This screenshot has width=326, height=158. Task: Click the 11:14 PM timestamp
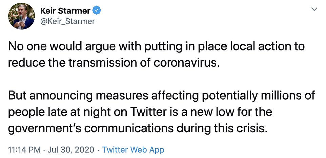pyautogui.click(x=22, y=150)
